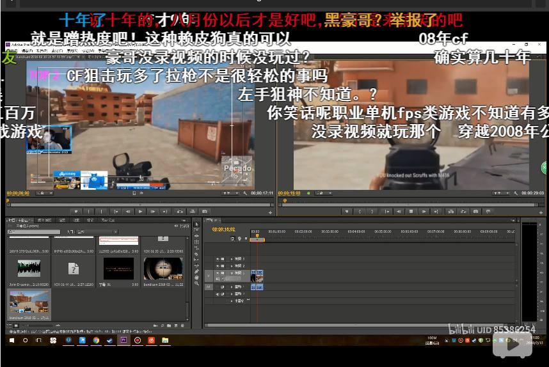Play the Source monitor clip

click(x=140, y=212)
